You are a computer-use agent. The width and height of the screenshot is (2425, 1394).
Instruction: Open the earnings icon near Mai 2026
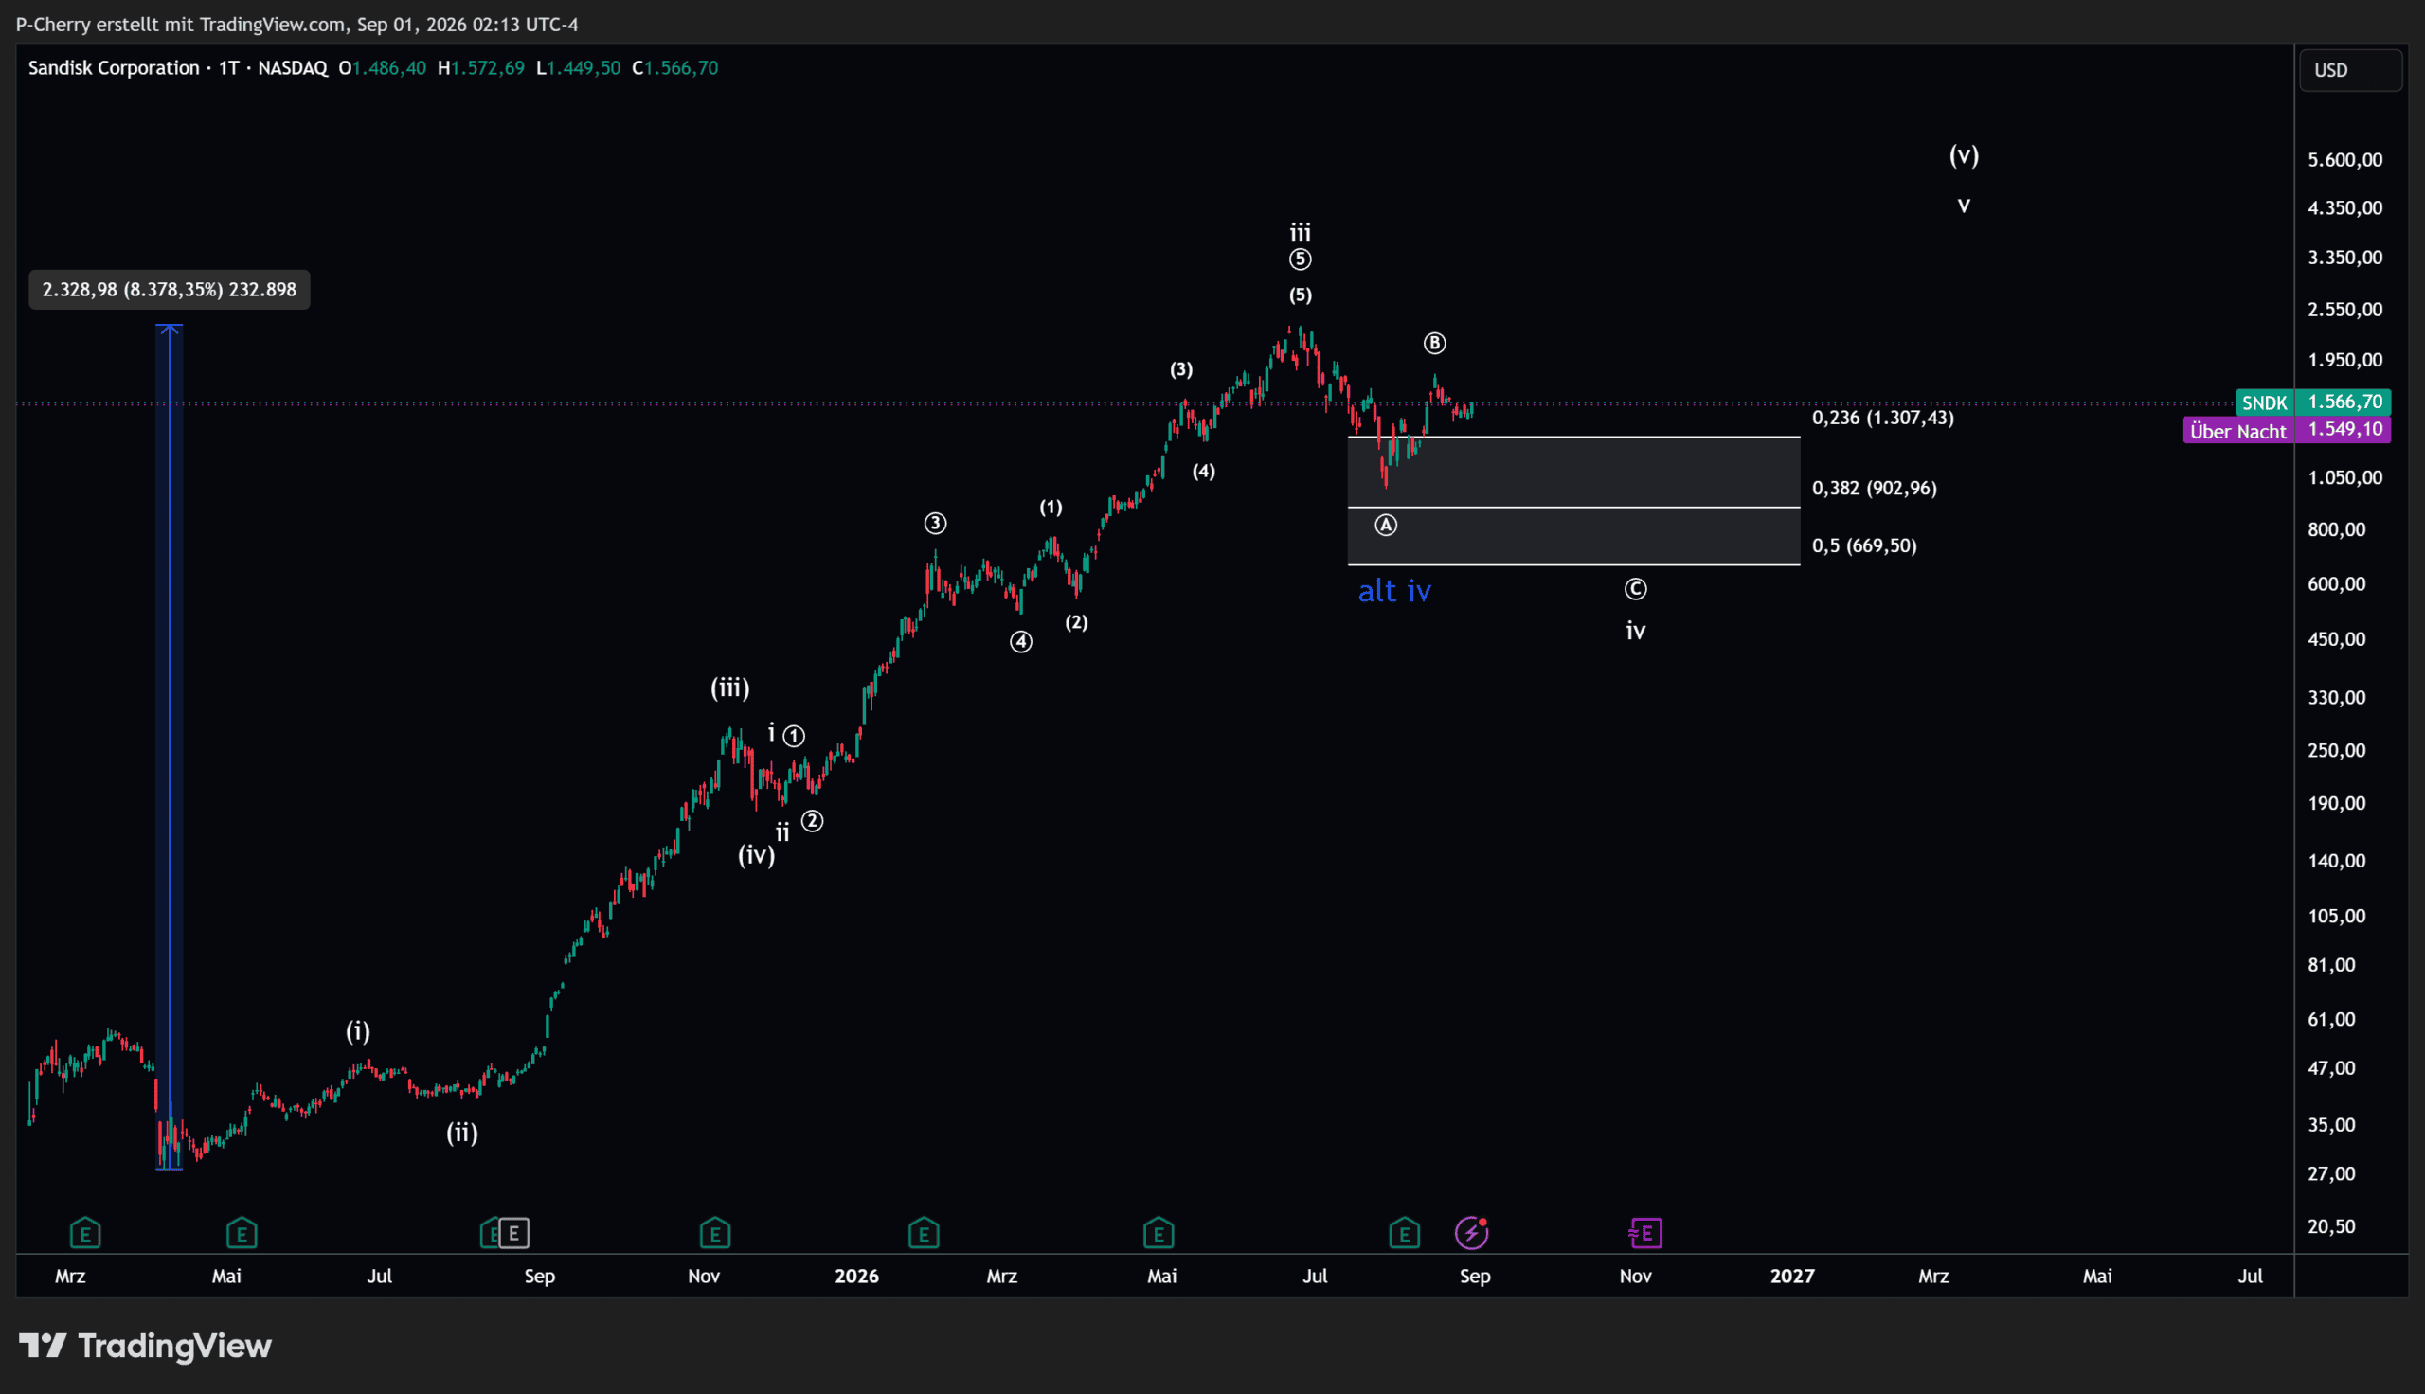(x=1159, y=1233)
